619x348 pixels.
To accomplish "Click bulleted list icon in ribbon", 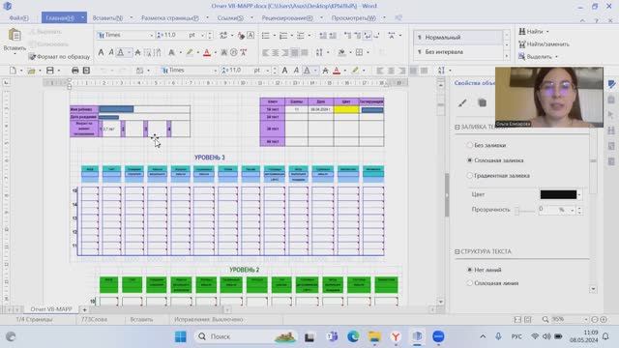I will coord(266,36).
